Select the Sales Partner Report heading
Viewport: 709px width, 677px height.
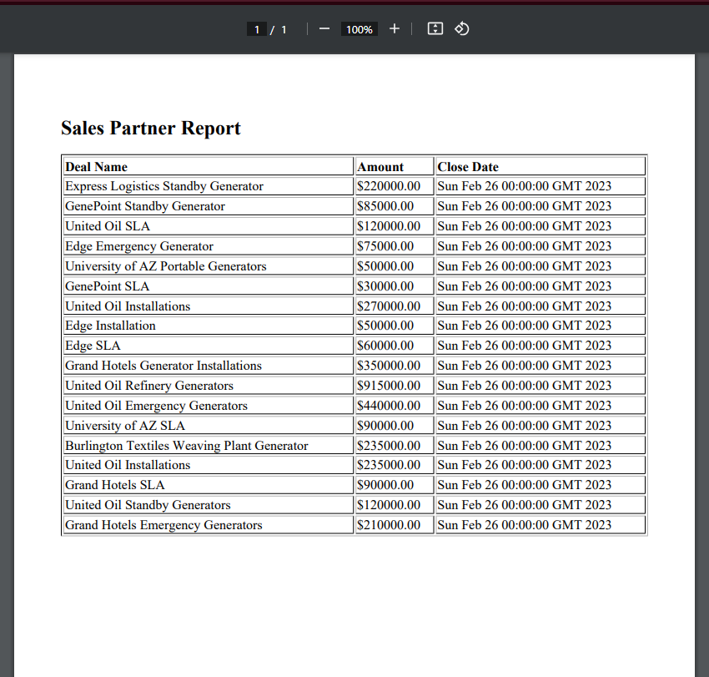151,128
